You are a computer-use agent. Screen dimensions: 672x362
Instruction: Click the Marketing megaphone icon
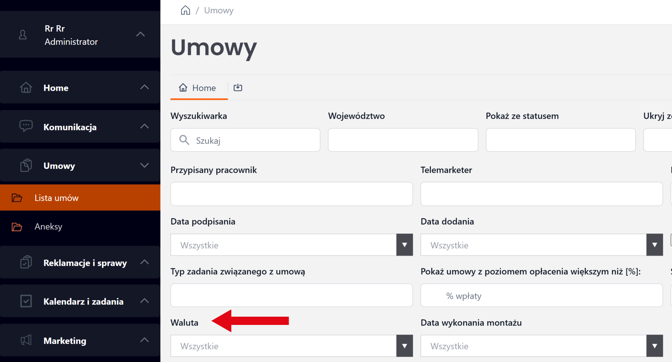pyautogui.click(x=26, y=340)
